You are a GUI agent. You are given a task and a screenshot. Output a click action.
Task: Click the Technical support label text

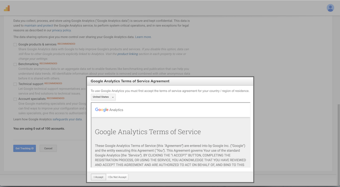coord(31,84)
